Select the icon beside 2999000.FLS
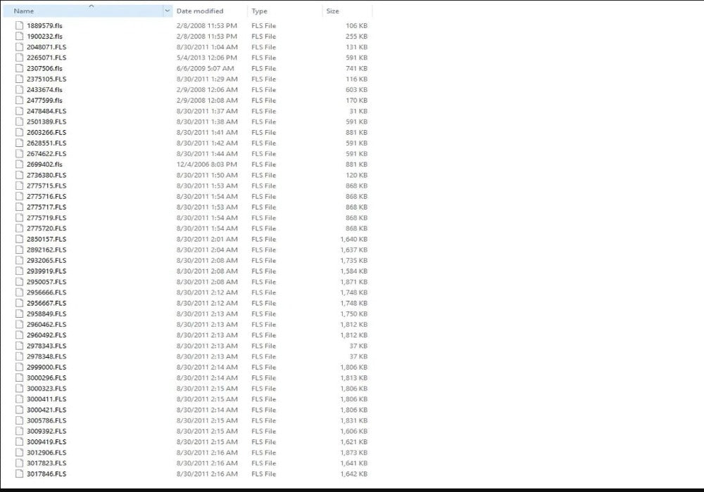This screenshot has width=704, height=492. [x=20, y=367]
